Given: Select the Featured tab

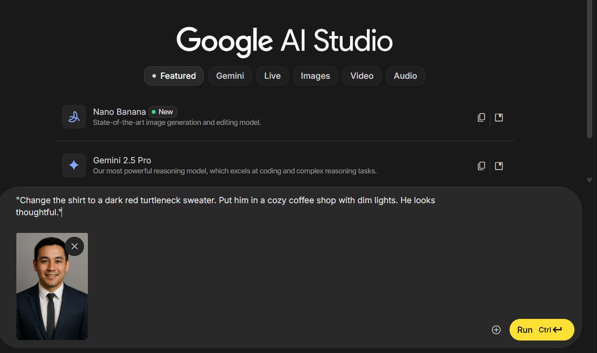Looking at the screenshot, I should click(174, 76).
